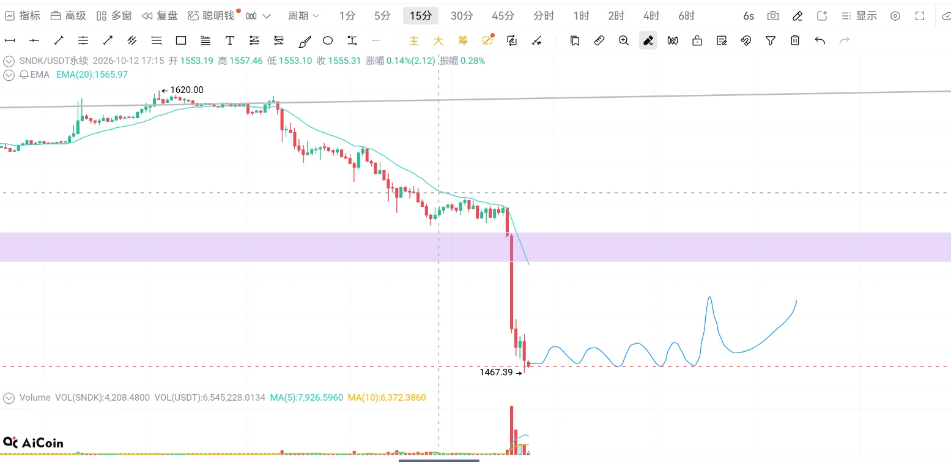Activate the zoom-in magnifier tool
This screenshot has height=462, width=951.
click(624, 41)
